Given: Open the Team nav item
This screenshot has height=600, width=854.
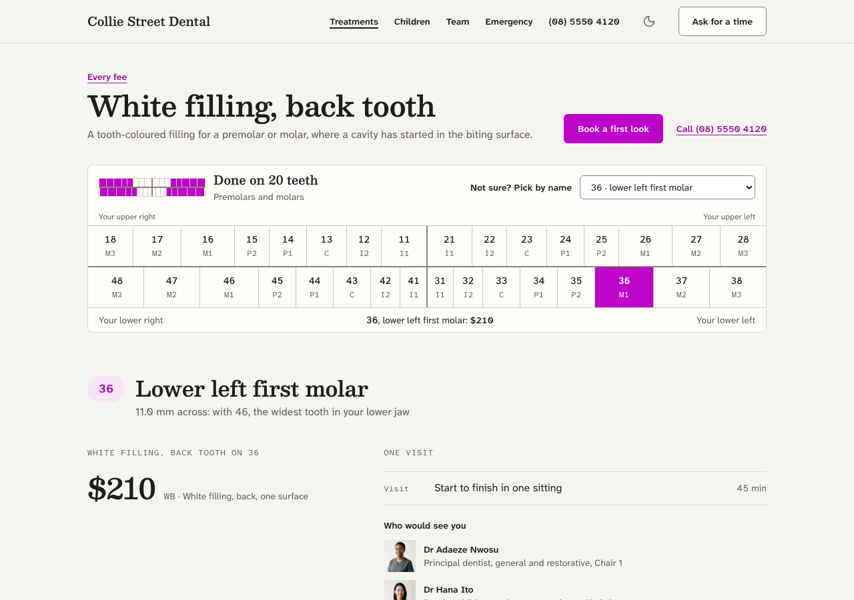Looking at the screenshot, I should click(x=458, y=21).
